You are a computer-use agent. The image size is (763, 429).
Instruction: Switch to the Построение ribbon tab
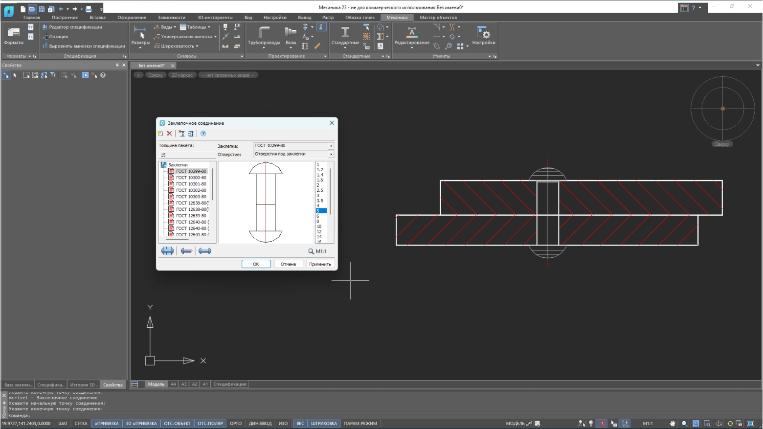coord(65,18)
